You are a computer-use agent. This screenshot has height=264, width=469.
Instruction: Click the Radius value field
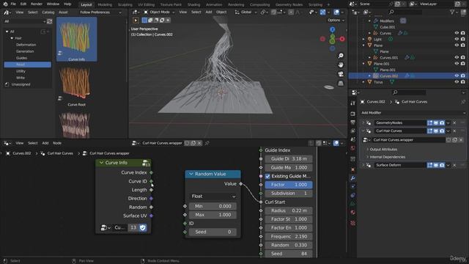[289, 210]
